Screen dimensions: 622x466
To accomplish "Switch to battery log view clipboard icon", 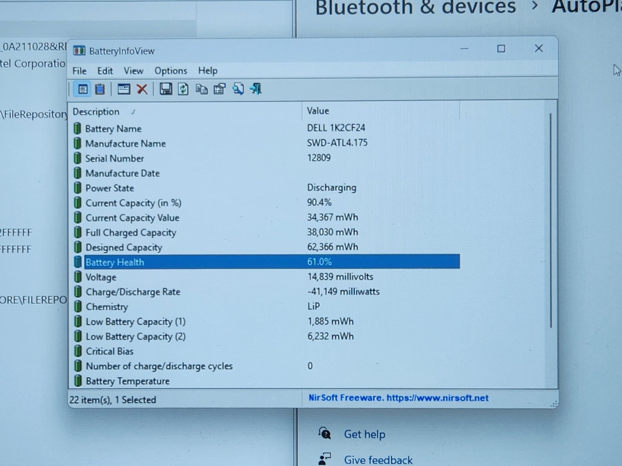I will coord(100,89).
